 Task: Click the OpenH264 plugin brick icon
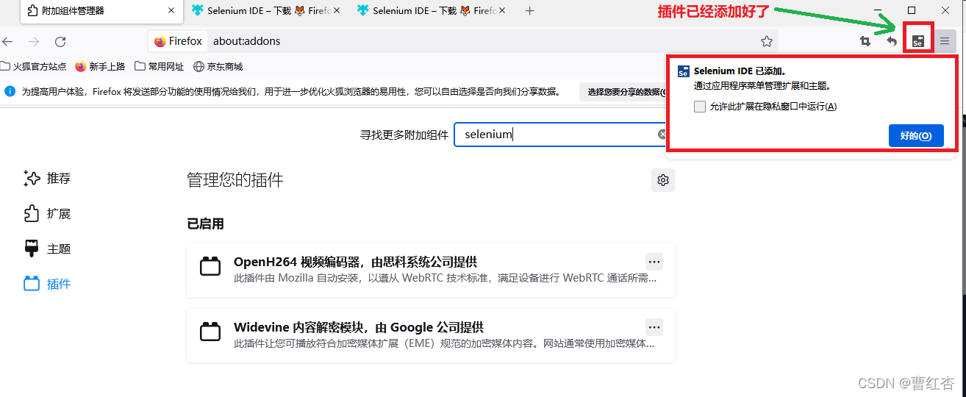point(210,265)
